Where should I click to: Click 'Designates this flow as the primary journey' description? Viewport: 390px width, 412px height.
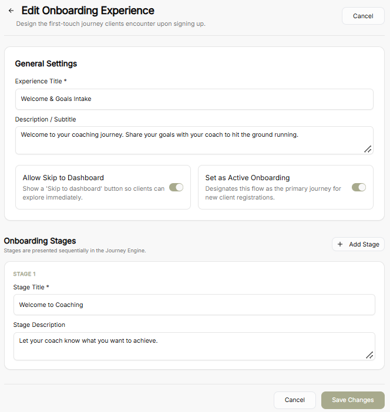(273, 193)
